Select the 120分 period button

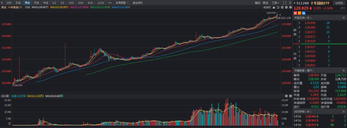(x=101, y=3)
